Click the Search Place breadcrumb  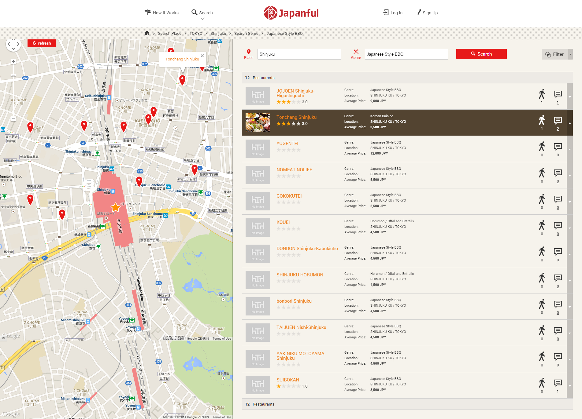click(x=169, y=34)
